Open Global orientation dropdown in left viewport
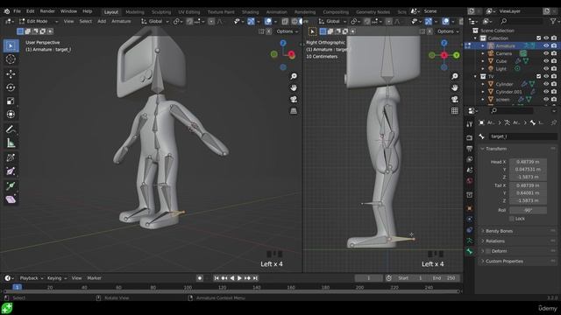 (x=155, y=21)
